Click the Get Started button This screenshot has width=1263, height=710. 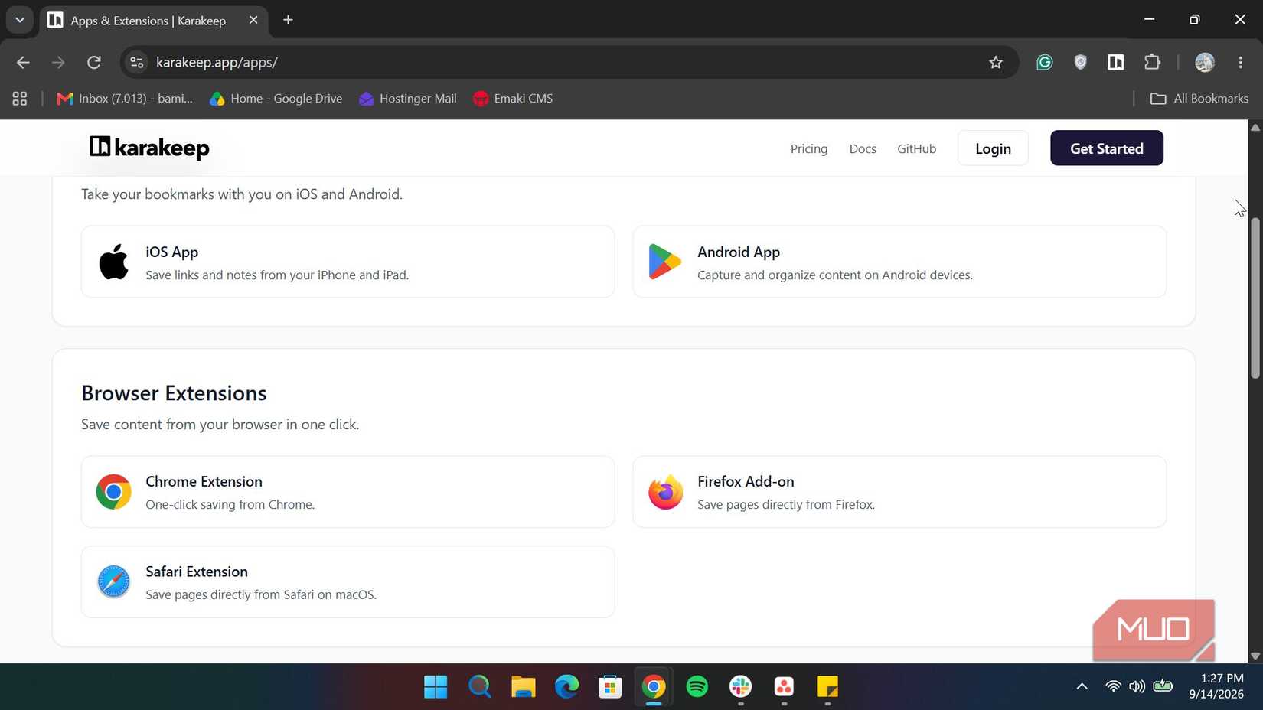(1106, 148)
